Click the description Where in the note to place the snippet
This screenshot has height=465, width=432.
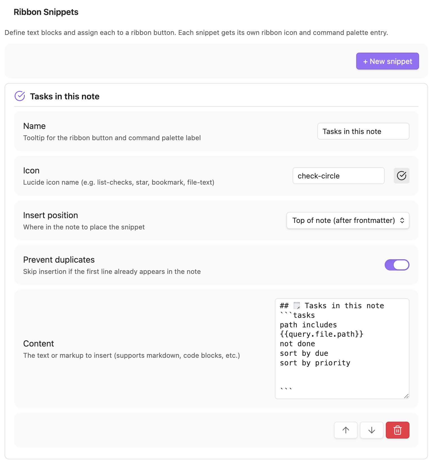pyautogui.click(x=84, y=227)
